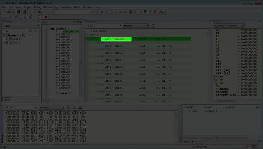Switch to the Locals tab
Image resolution: width=263 pixels, height=149 pixels.
coord(198,142)
